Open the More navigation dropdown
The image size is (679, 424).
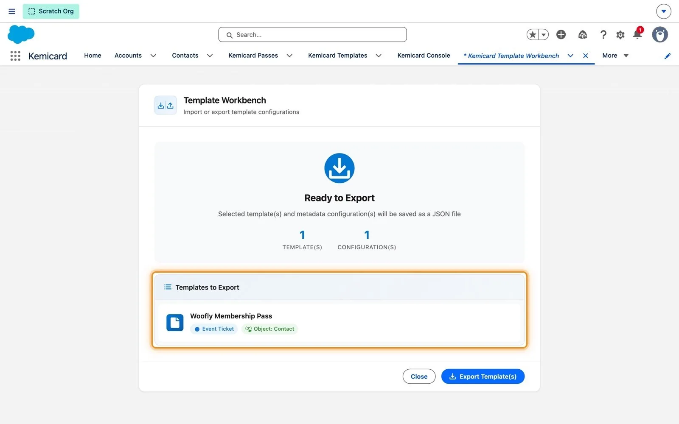[615, 56]
